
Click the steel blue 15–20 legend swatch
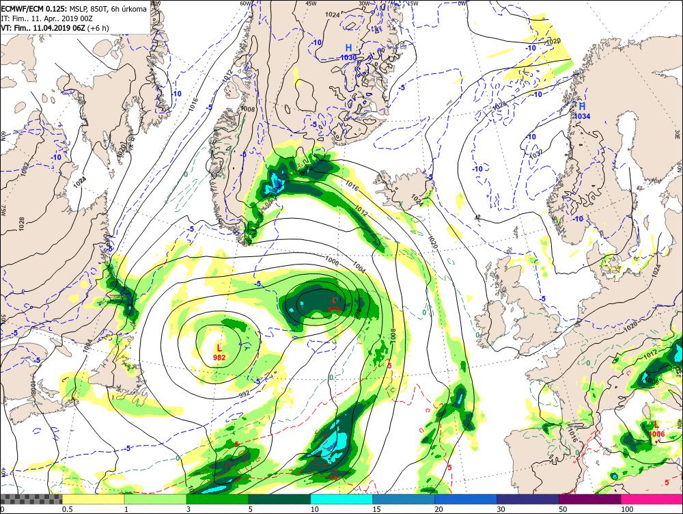[x=404, y=499]
